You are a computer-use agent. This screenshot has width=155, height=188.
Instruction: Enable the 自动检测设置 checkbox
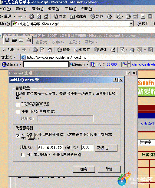18,104
